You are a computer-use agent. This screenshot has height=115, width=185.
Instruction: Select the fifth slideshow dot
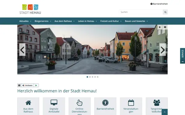point(98,77)
